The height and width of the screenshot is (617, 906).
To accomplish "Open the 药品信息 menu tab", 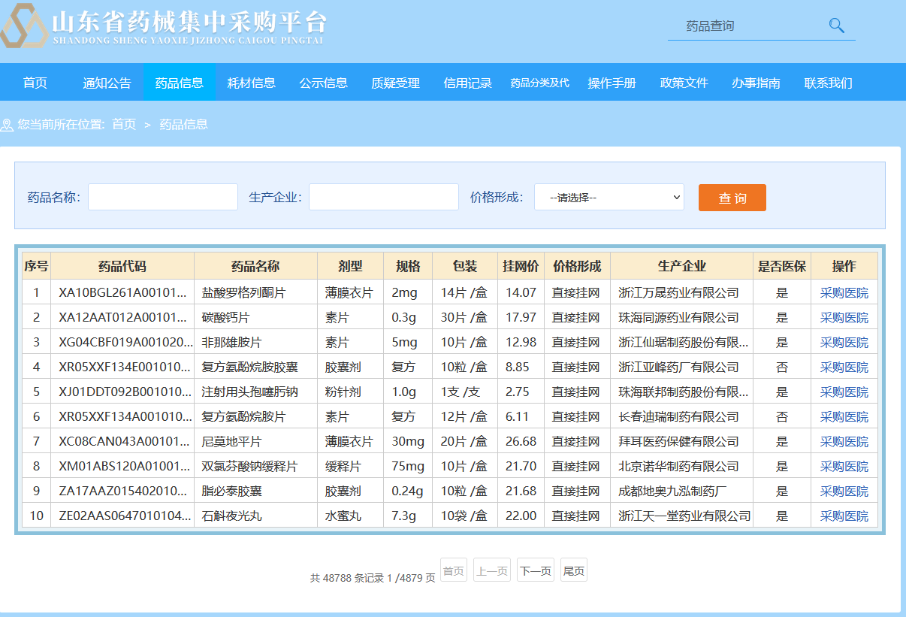I will point(180,83).
